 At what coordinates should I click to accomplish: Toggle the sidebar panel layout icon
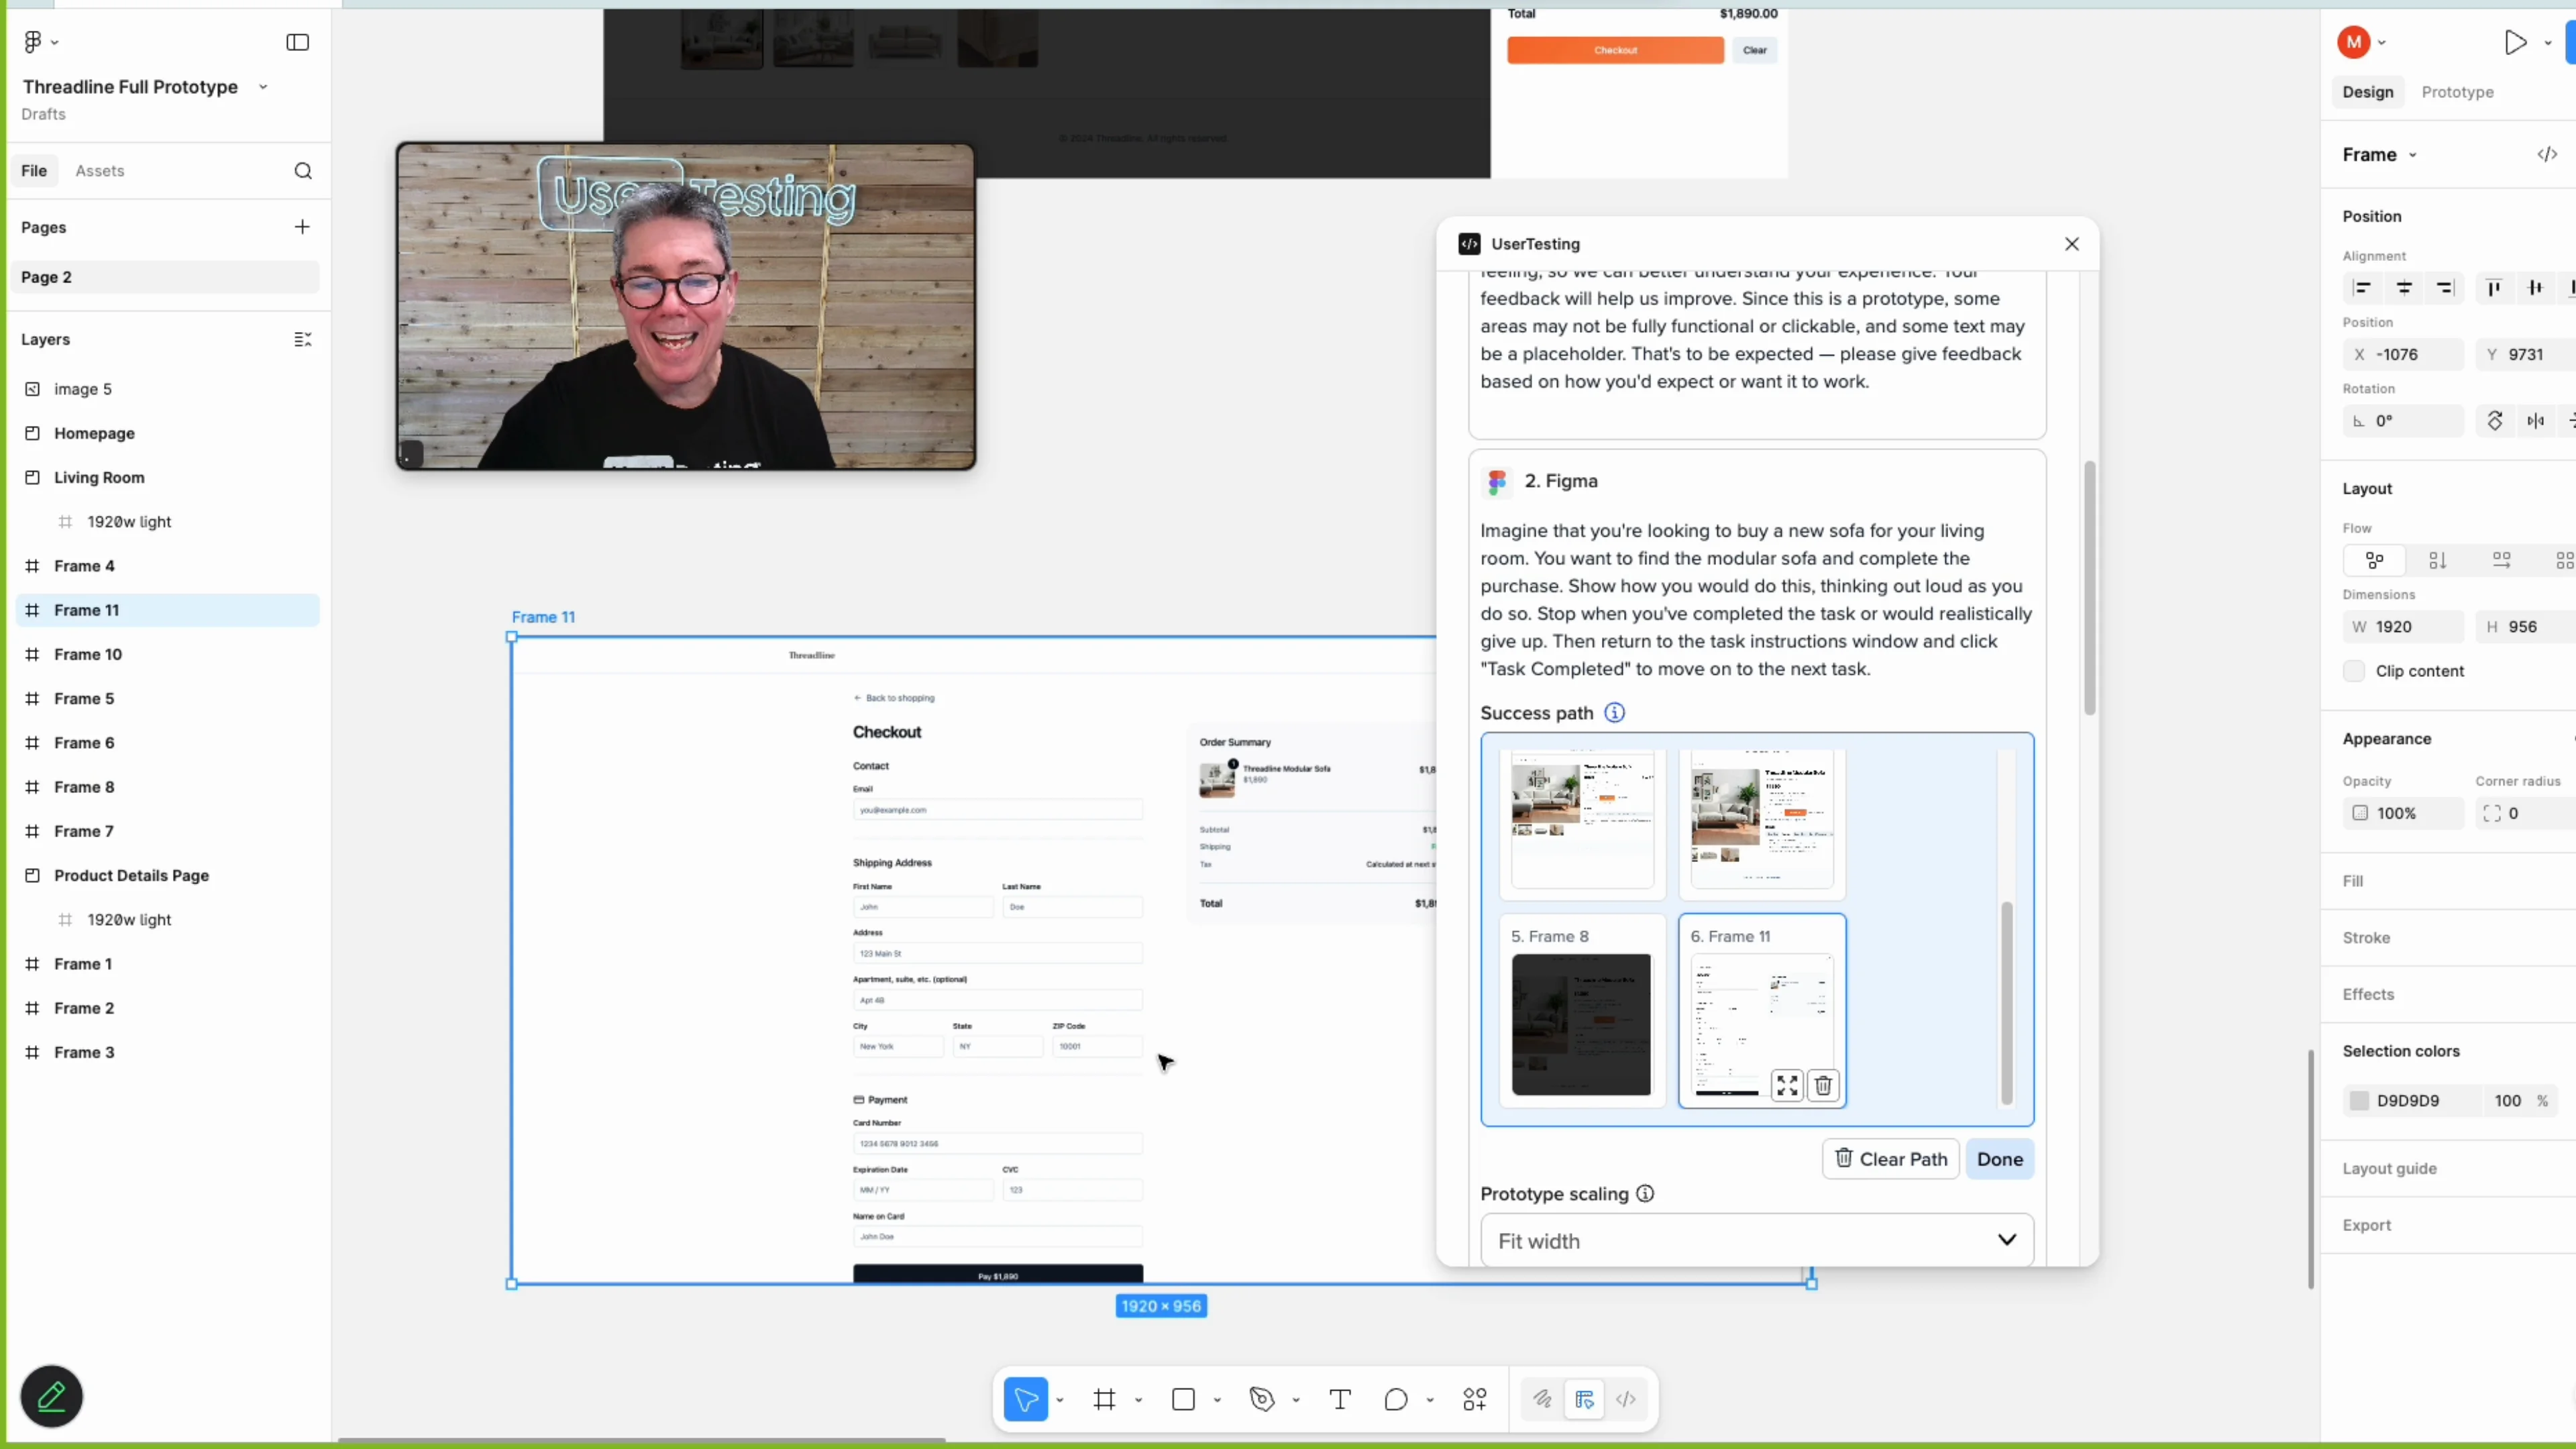(x=297, y=42)
